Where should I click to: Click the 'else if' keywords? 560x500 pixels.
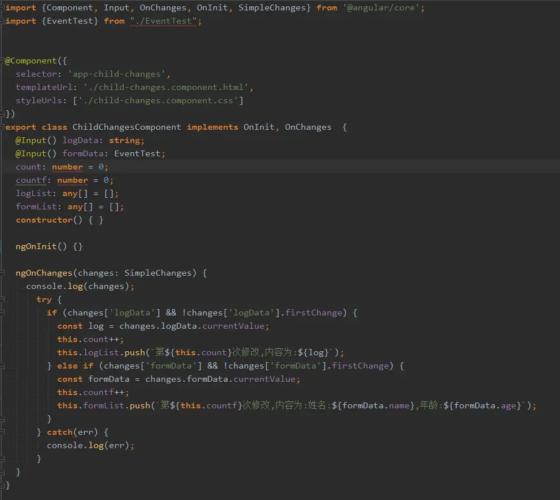[75, 366]
